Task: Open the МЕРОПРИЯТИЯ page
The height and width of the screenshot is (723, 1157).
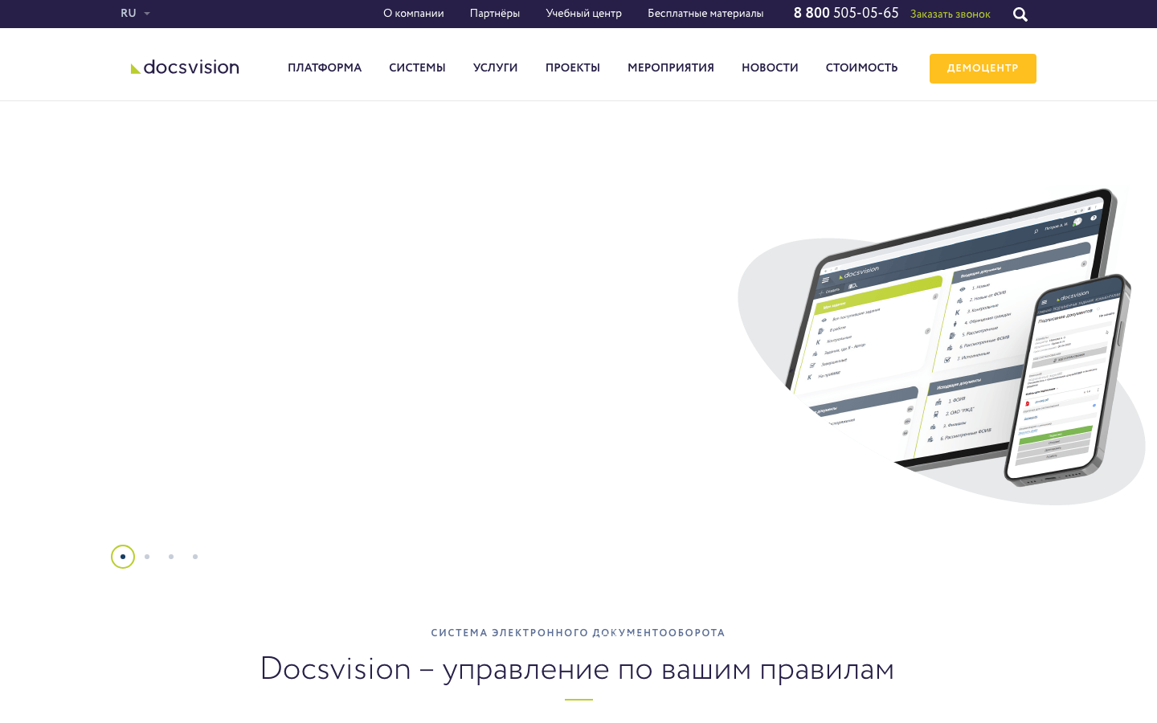Action: (671, 68)
